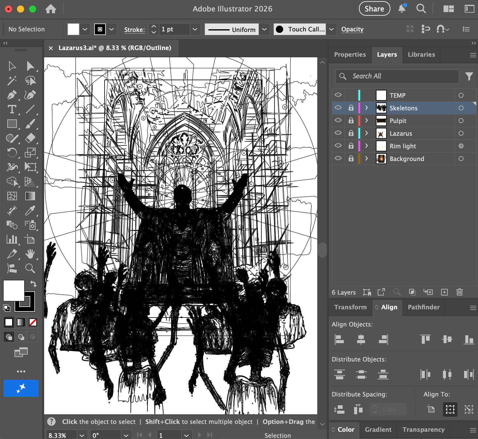Expand the Rim light layer

[367, 146]
